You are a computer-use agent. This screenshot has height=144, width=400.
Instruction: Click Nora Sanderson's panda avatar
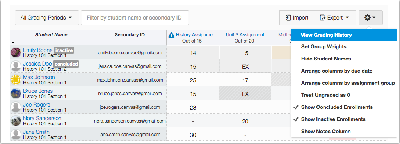[x=16, y=121]
